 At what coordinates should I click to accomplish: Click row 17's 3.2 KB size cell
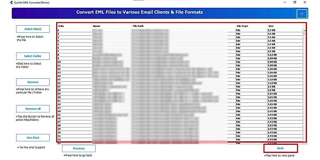pyautogui.click(x=285, y=87)
